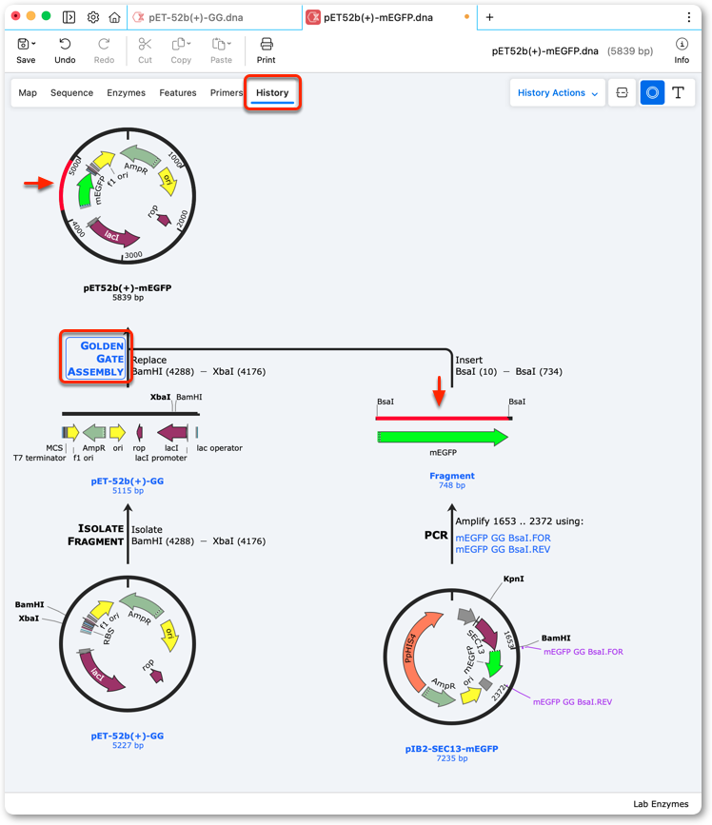Click the lacI feature in top plasmid

pyautogui.click(x=114, y=234)
